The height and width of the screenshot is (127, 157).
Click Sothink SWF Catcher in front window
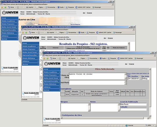125,58
